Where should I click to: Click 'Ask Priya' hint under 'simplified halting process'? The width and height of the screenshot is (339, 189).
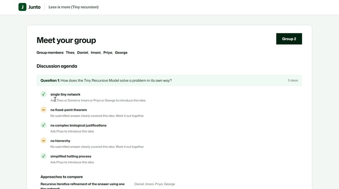coord(72,162)
